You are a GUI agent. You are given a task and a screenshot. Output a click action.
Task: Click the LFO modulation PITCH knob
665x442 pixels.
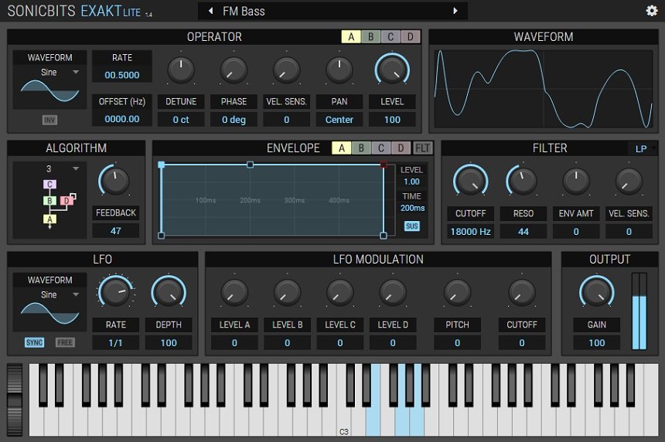(x=457, y=292)
